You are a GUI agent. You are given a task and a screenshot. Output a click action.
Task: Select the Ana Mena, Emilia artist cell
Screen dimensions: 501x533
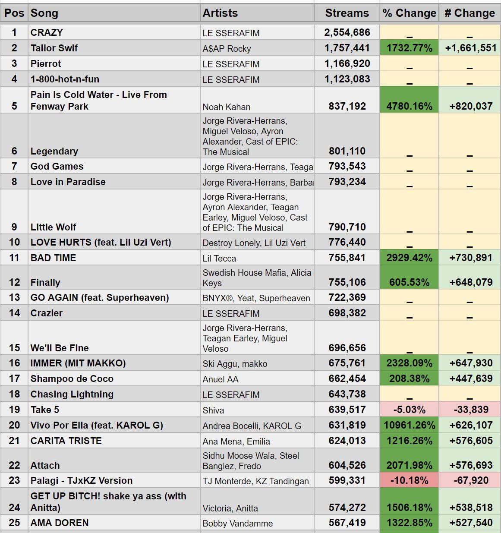(257, 441)
